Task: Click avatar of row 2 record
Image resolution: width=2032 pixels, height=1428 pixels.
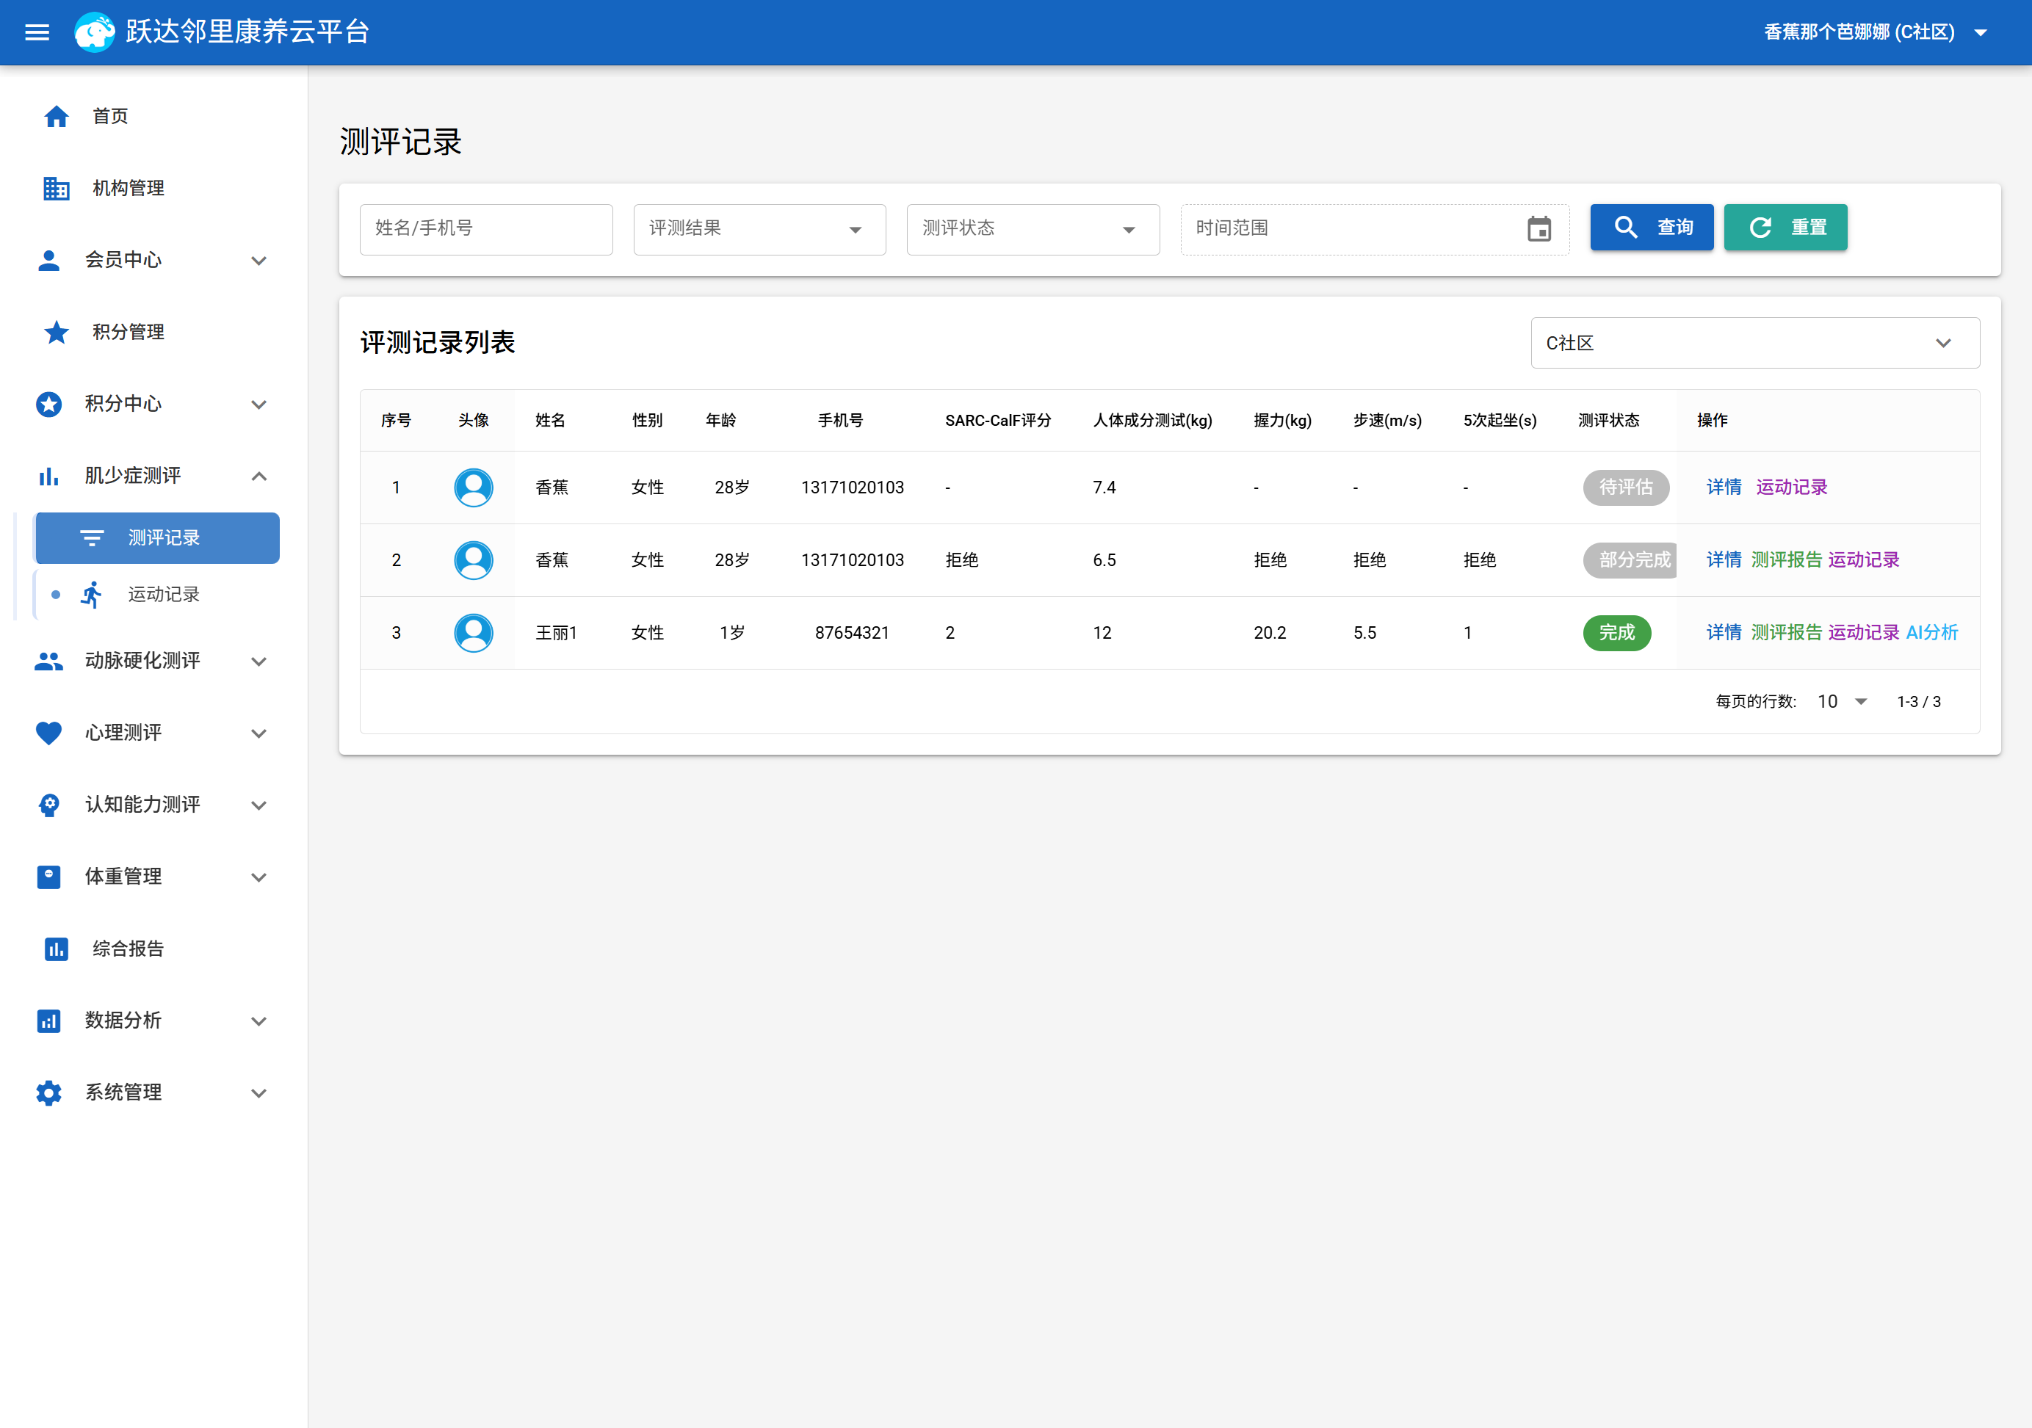Action: click(474, 560)
